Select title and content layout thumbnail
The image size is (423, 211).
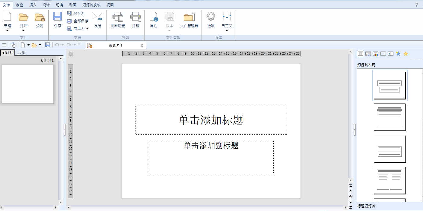click(390, 117)
